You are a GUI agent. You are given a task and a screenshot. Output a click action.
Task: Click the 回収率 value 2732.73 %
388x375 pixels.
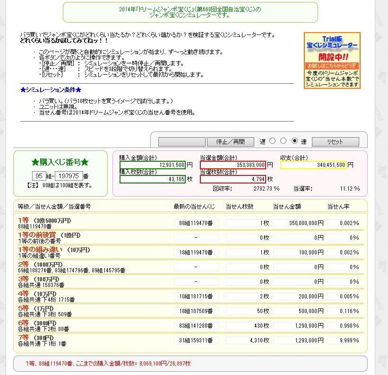point(267,189)
